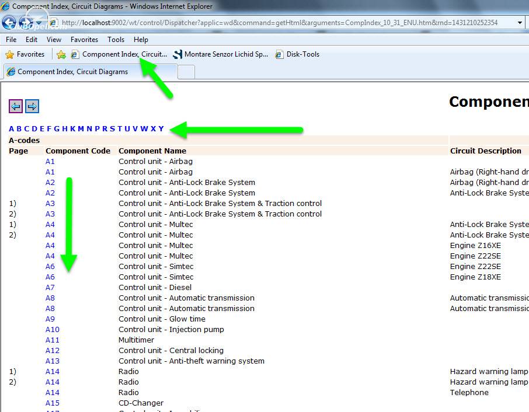Jump to letter C codes
529x412 pixels.
point(27,129)
